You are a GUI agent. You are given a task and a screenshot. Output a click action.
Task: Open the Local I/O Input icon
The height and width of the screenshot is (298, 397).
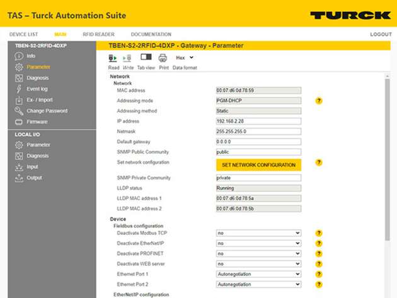tap(19, 167)
